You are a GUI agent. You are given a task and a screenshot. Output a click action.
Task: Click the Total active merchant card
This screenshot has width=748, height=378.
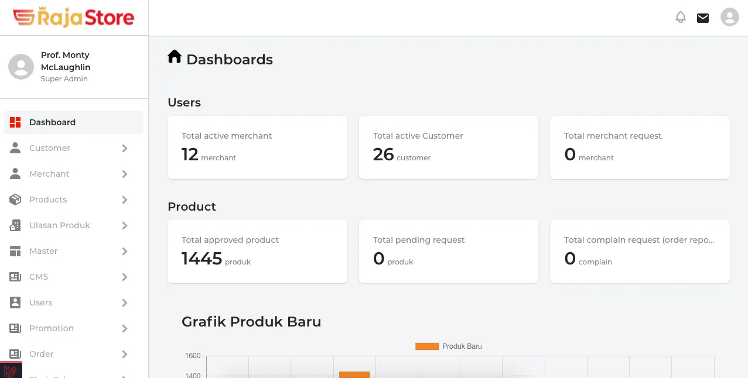257,147
